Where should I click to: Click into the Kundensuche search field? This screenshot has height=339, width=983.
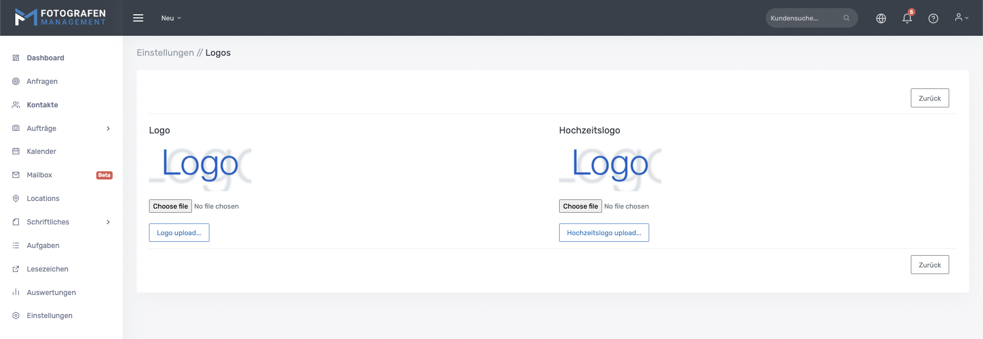[x=804, y=18]
